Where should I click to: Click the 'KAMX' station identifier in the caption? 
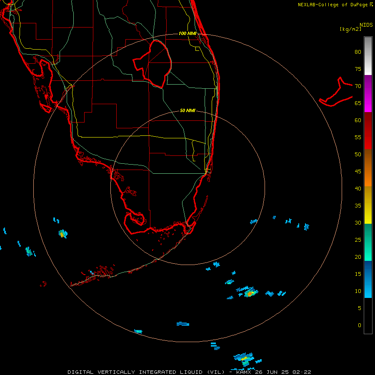[x=244, y=372]
